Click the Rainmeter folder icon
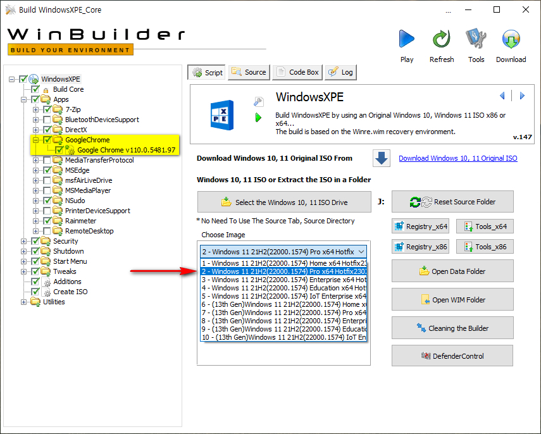This screenshot has height=434, width=541. click(x=58, y=220)
